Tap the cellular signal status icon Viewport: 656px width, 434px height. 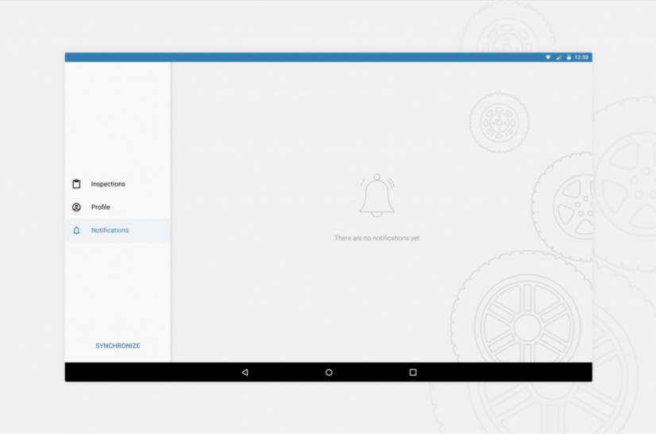(558, 57)
